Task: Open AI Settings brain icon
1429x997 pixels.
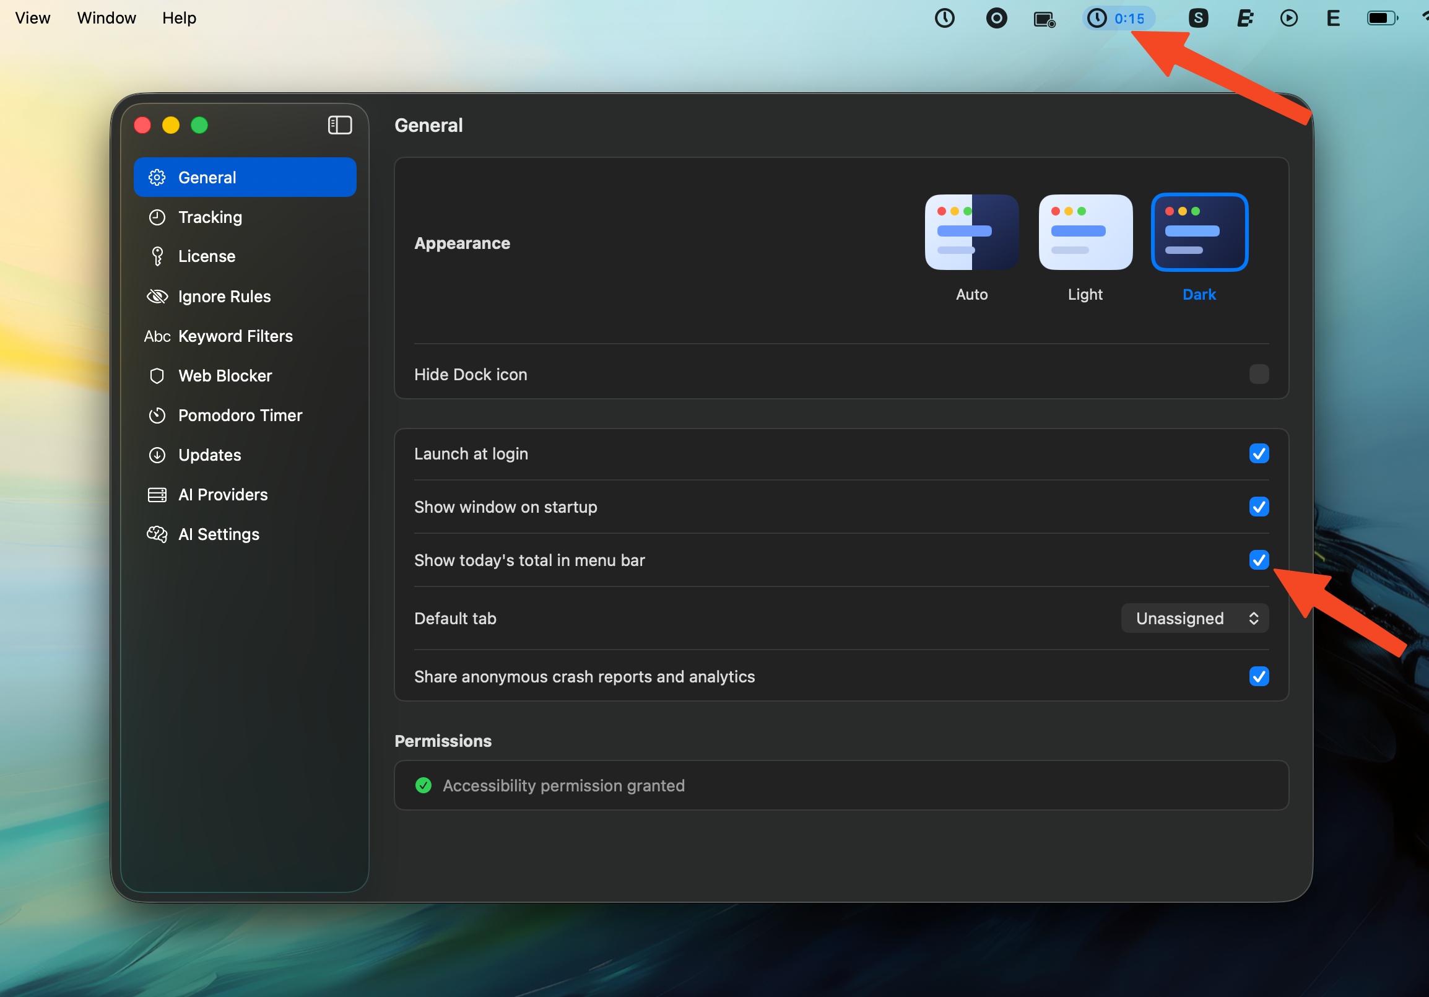Action: pos(157,534)
